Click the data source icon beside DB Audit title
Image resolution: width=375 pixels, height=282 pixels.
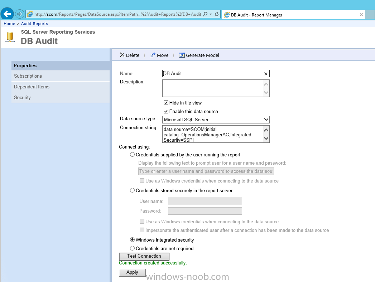tap(10, 37)
